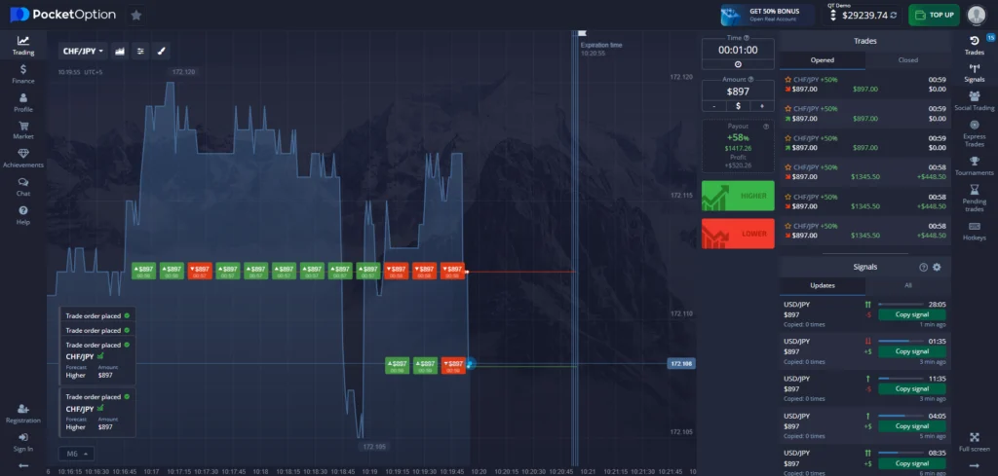Open the chart type icon beside CHF/JPY
The image size is (998, 476).
(121, 51)
